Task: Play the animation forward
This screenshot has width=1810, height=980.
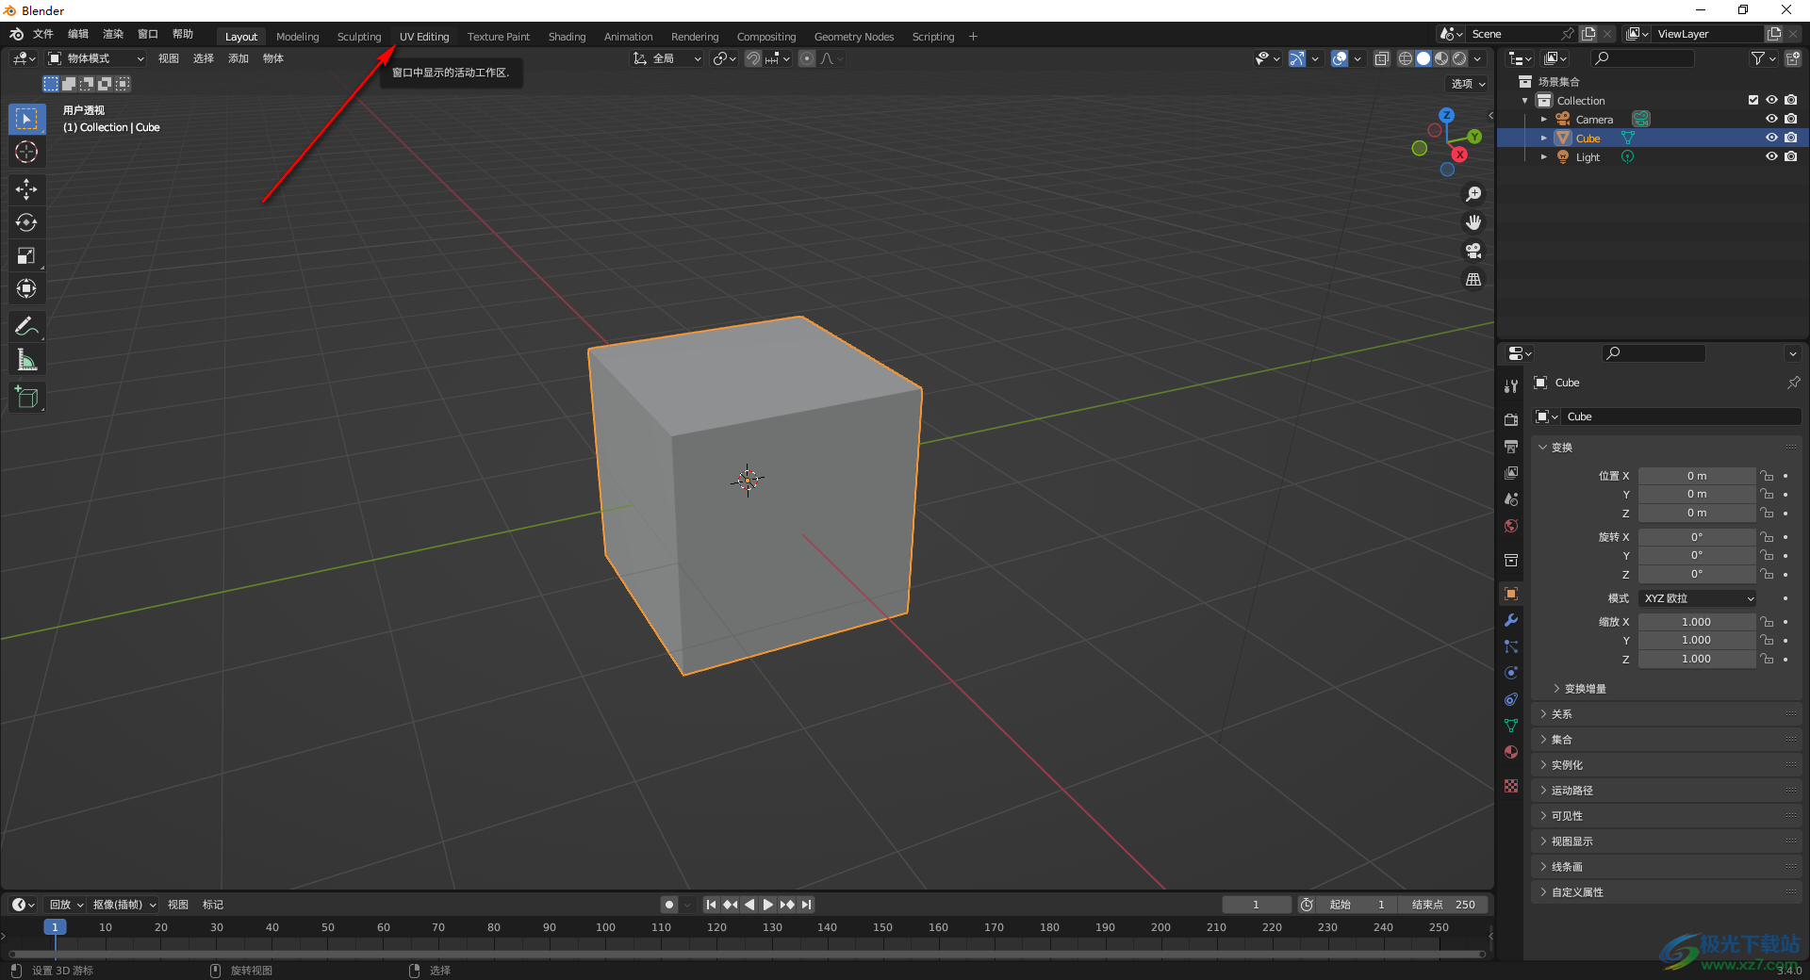Action: coord(767,905)
